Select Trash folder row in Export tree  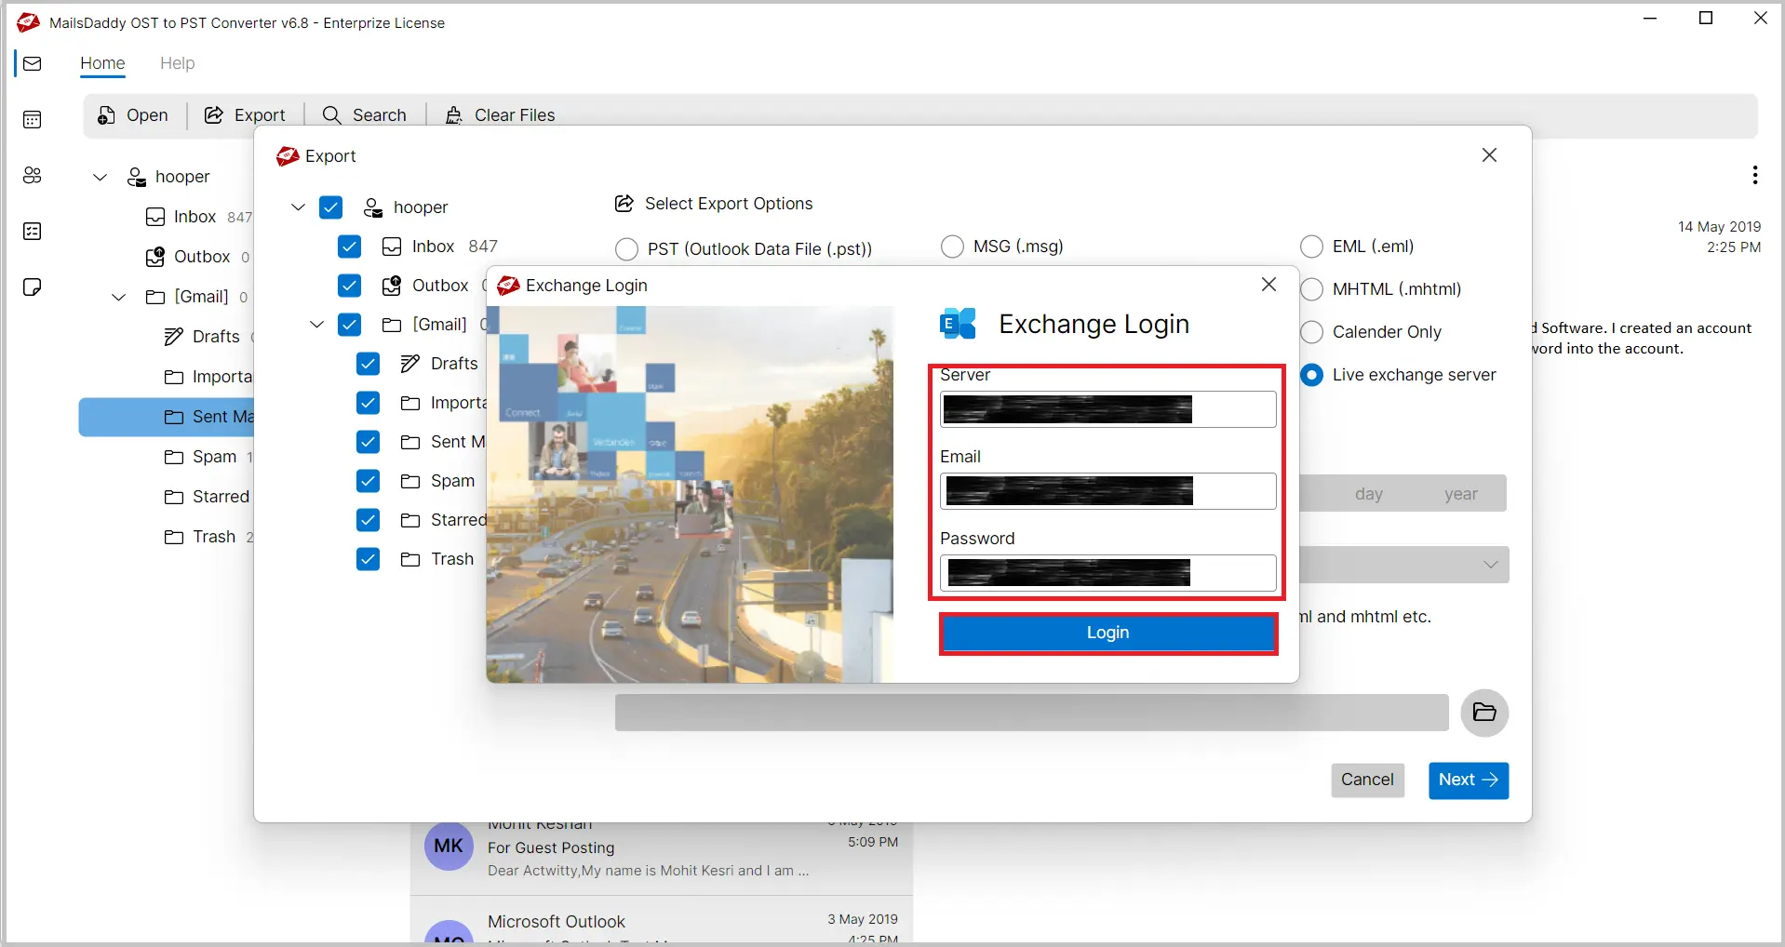click(438, 559)
